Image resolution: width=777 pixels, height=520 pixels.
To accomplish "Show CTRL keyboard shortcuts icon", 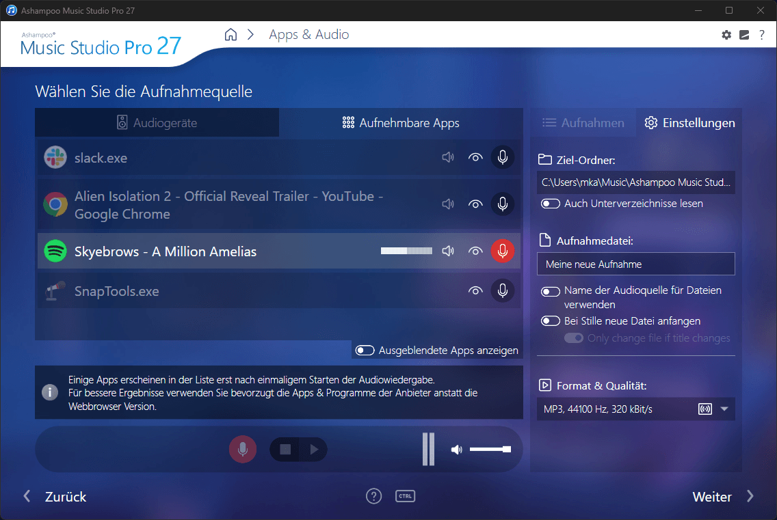I will (406, 496).
